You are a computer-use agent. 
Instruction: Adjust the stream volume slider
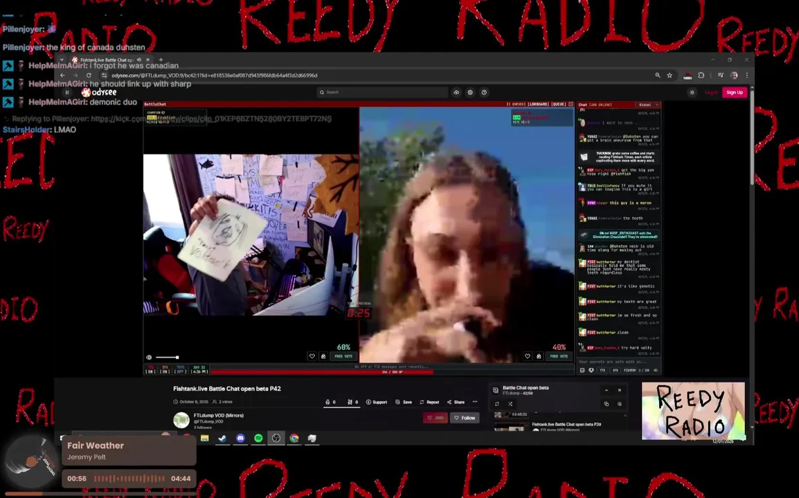tap(167, 358)
